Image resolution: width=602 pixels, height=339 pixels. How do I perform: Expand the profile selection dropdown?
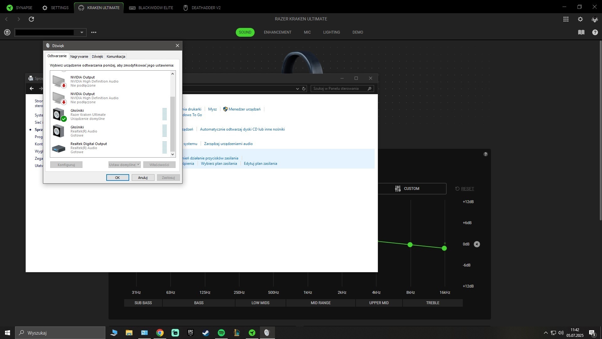click(82, 32)
